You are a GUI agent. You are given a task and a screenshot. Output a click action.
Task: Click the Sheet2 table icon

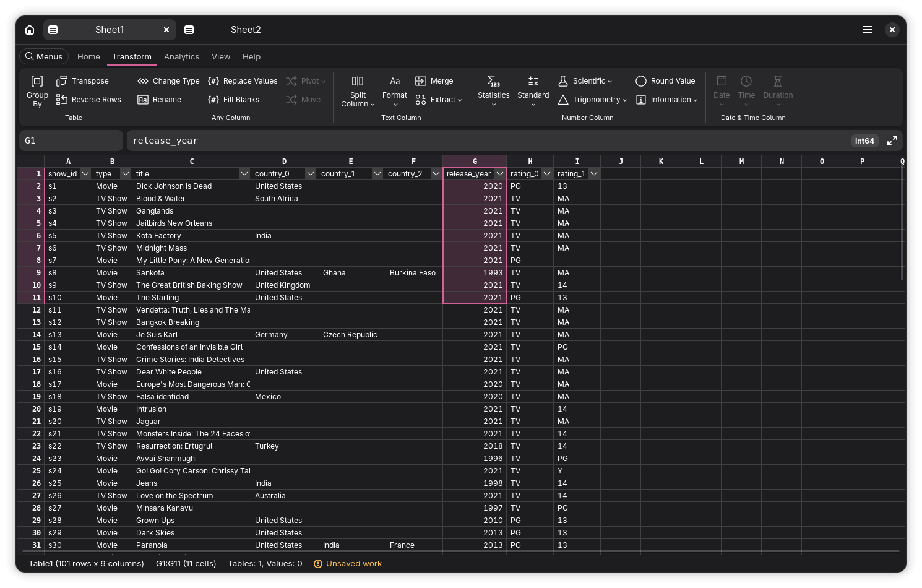(189, 30)
